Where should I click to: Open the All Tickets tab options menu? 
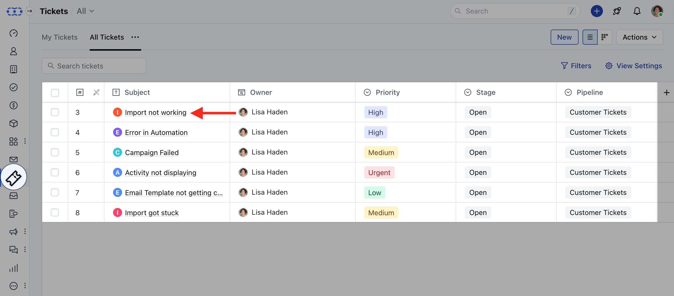point(135,37)
